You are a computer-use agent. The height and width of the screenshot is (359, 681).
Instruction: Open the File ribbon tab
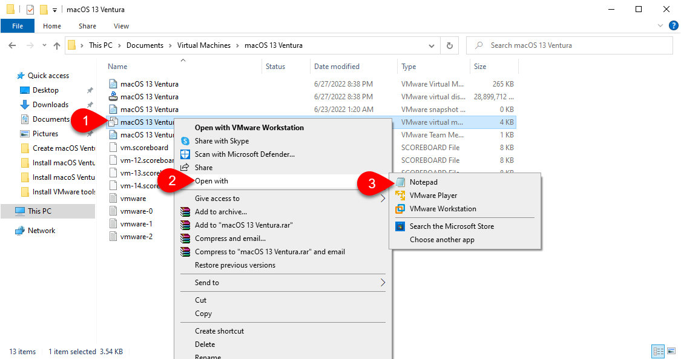pos(18,26)
